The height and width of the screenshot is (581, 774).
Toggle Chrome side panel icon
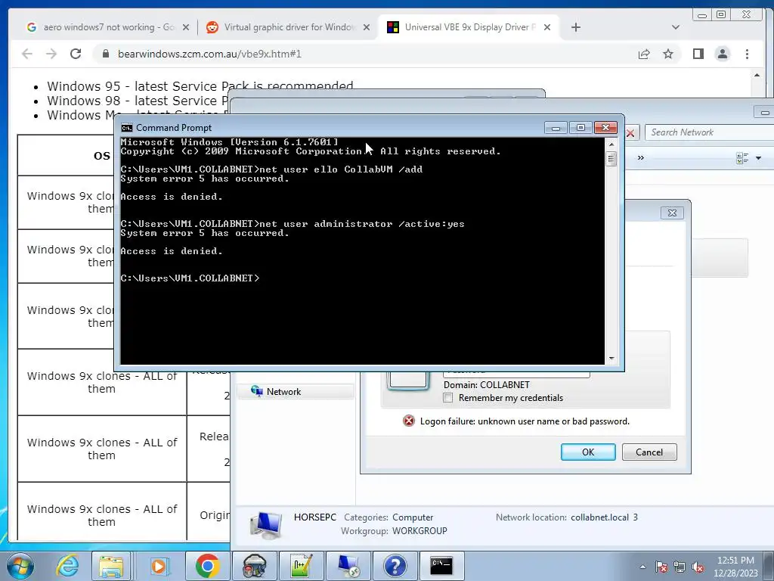pyautogui.click(x=698, y=54)
